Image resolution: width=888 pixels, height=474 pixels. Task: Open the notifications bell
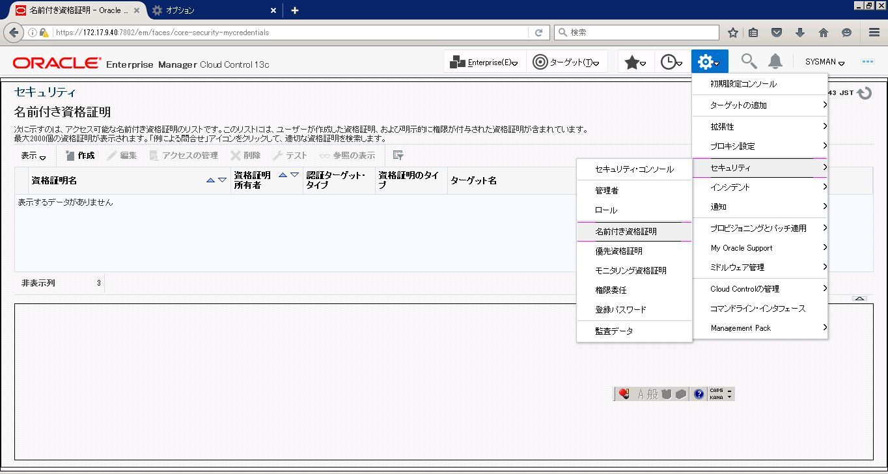click(x=775, y=61)
